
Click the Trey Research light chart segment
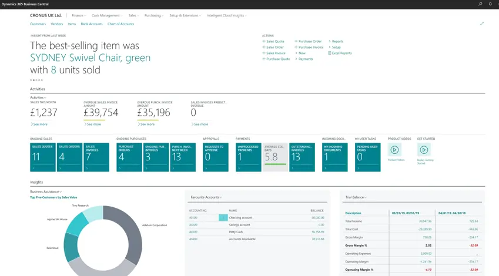click(x=94, y=214)
